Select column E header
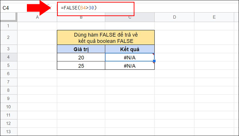This screenshot has height=136, width=239. click(214, 17)
